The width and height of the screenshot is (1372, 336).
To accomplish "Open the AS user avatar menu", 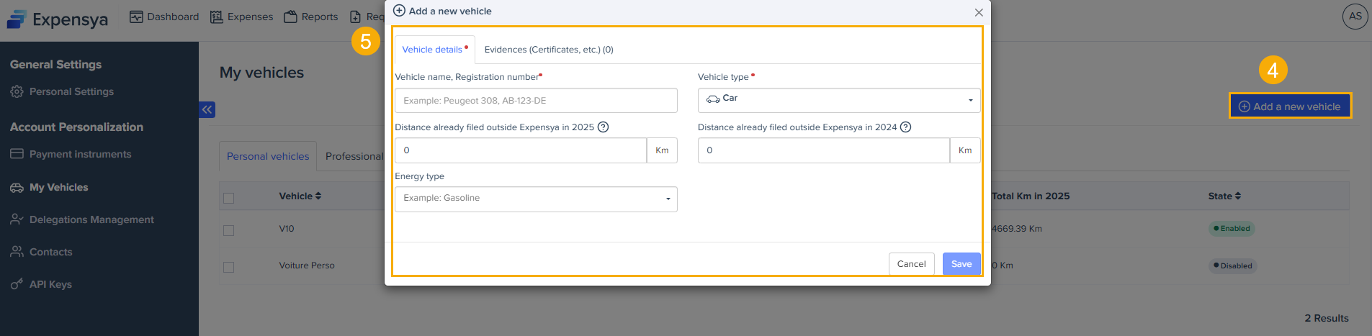I will coord(1355,17).
